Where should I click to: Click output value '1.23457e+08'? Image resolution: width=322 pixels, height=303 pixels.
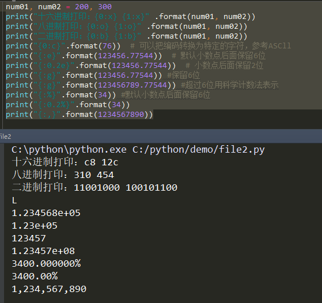click(x=43, y=251)
